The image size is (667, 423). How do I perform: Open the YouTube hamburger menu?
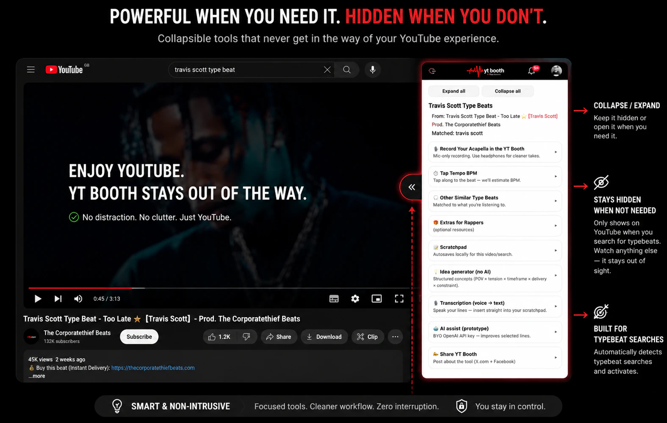31,69
